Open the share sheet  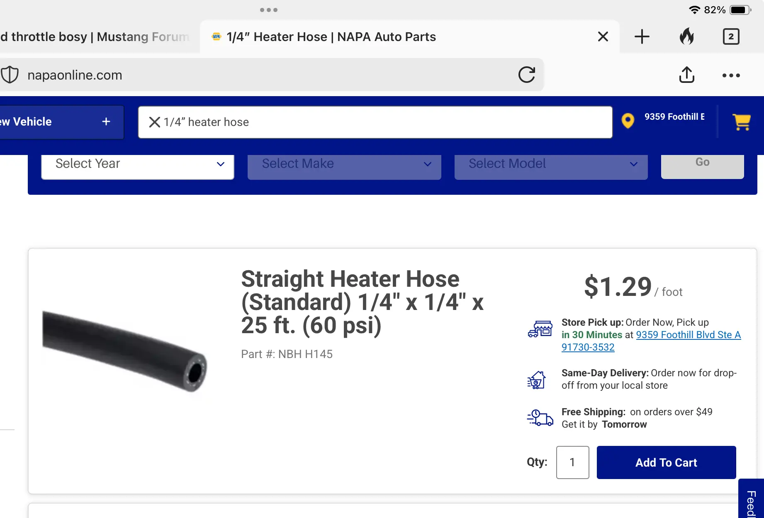coord(687,75)
